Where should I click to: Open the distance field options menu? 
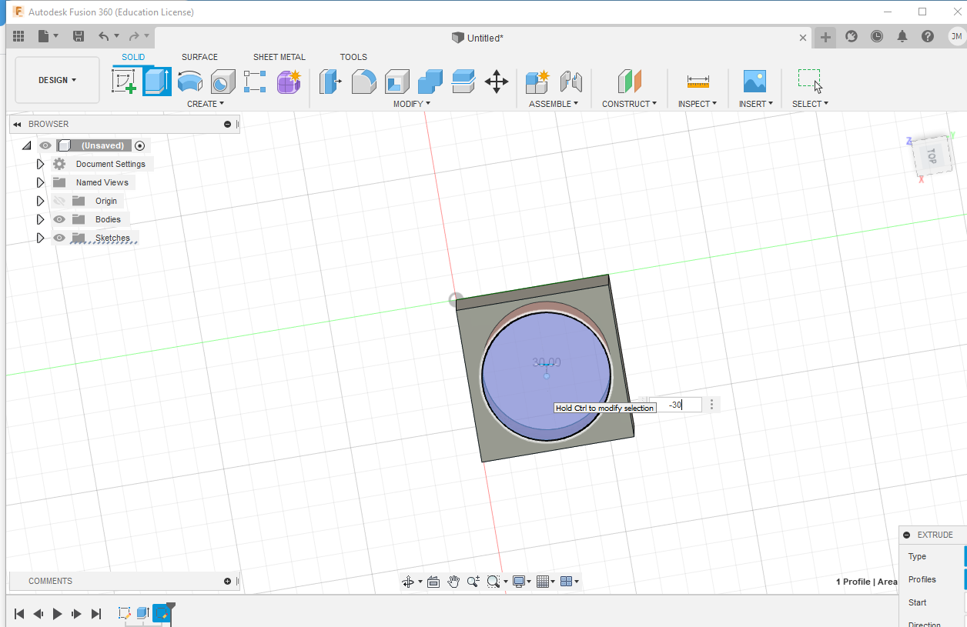point(712,405)
